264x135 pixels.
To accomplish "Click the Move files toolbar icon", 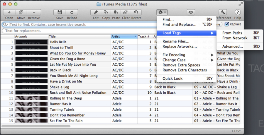I will [x=21, y=12].
